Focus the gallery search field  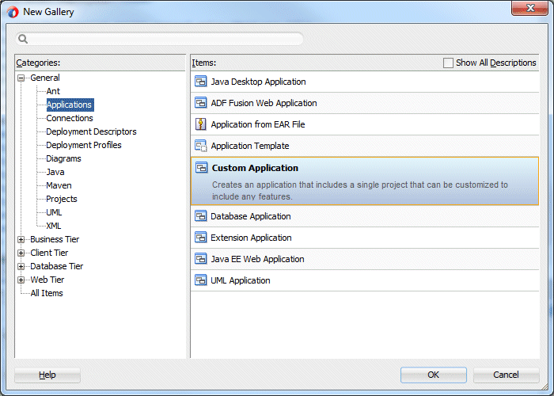click(x=159, y=39)
